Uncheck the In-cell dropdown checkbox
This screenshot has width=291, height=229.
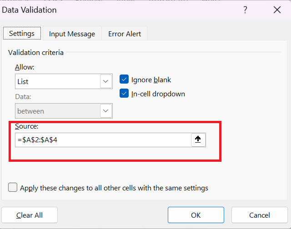(124, 94)
